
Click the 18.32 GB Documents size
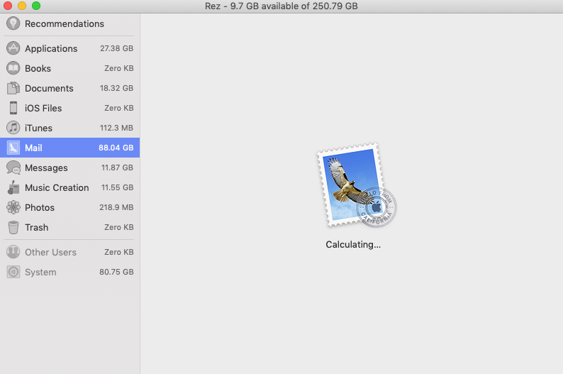tap(117, 88)
